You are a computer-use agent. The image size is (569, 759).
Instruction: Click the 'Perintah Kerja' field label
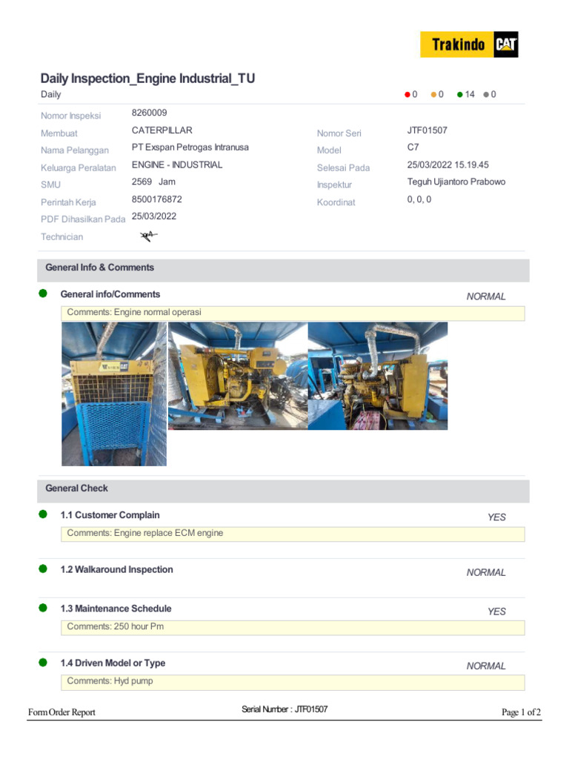click(x=68, y=202)
